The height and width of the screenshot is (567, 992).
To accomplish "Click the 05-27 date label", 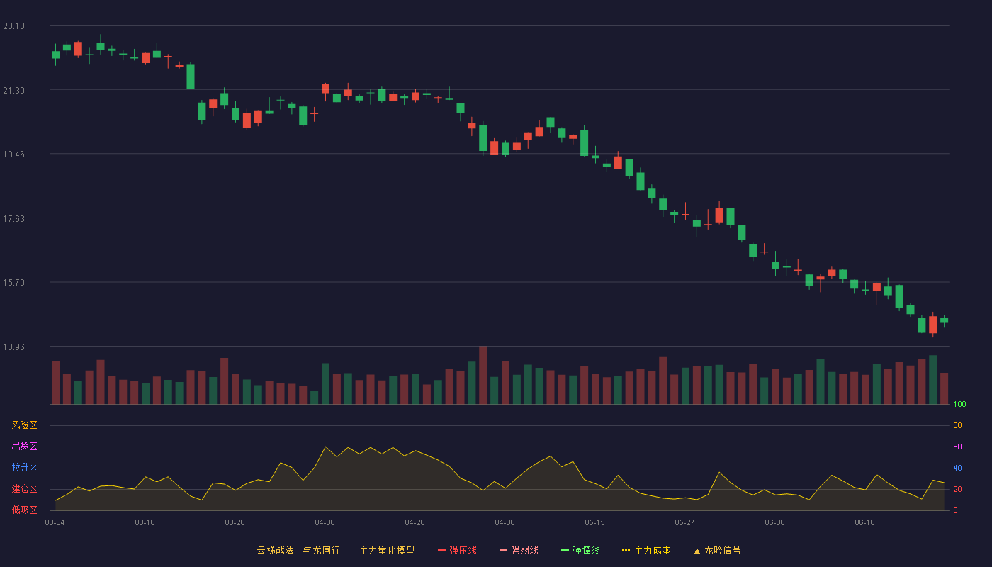I will (684, 522).
